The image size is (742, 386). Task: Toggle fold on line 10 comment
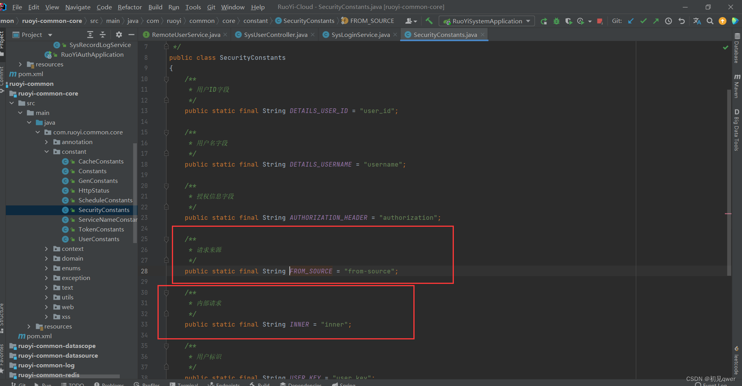[x=166, y=79]
